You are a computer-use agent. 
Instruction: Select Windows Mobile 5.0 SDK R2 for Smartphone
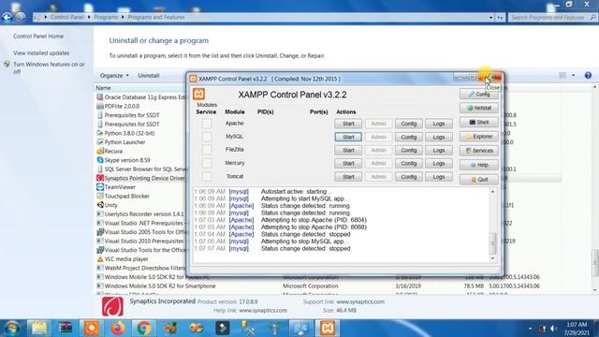[160, 286]
